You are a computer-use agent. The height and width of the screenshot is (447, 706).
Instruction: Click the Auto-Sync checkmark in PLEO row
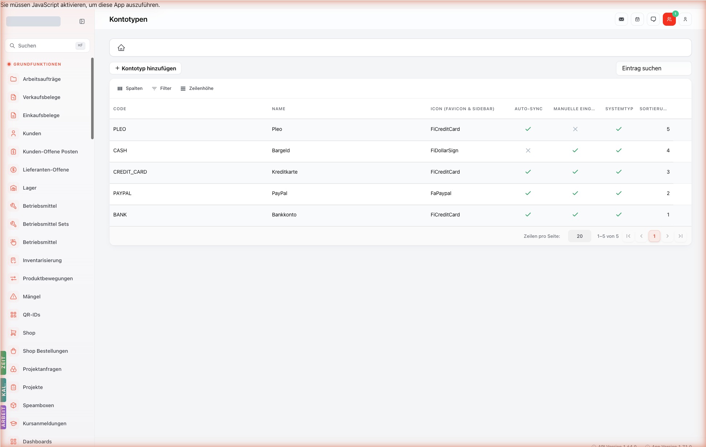[x=528, y=129]
